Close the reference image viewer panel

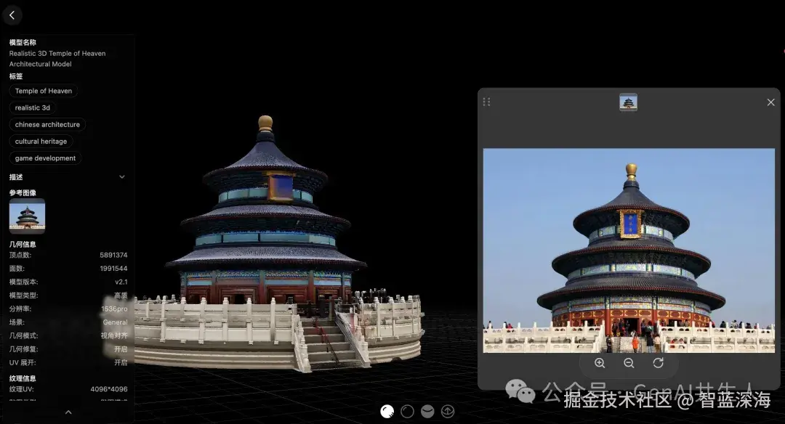pos(770,102)
